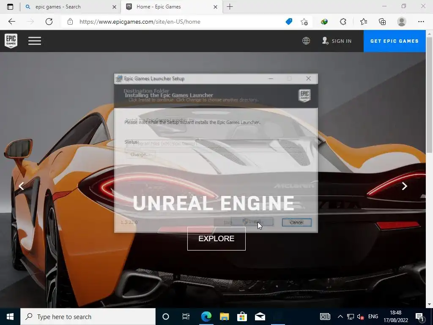Open the Collections panel
433x325 pixels.
[x=382, y=22]
